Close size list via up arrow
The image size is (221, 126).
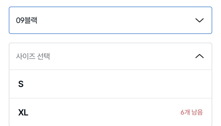199,56
